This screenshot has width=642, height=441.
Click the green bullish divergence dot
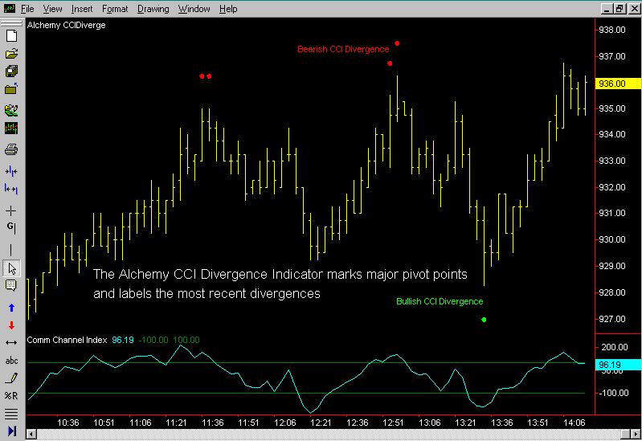[484, 320]
